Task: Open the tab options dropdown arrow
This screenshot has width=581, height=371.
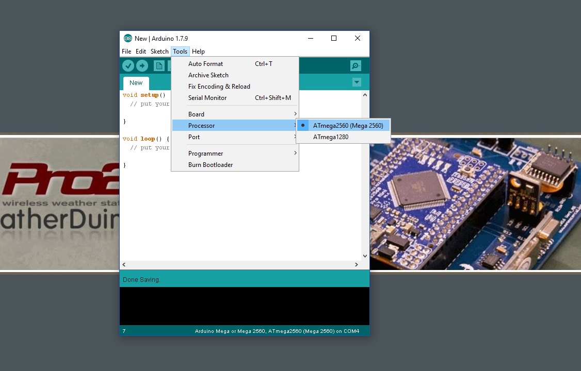Action: [x=356, y=82]
